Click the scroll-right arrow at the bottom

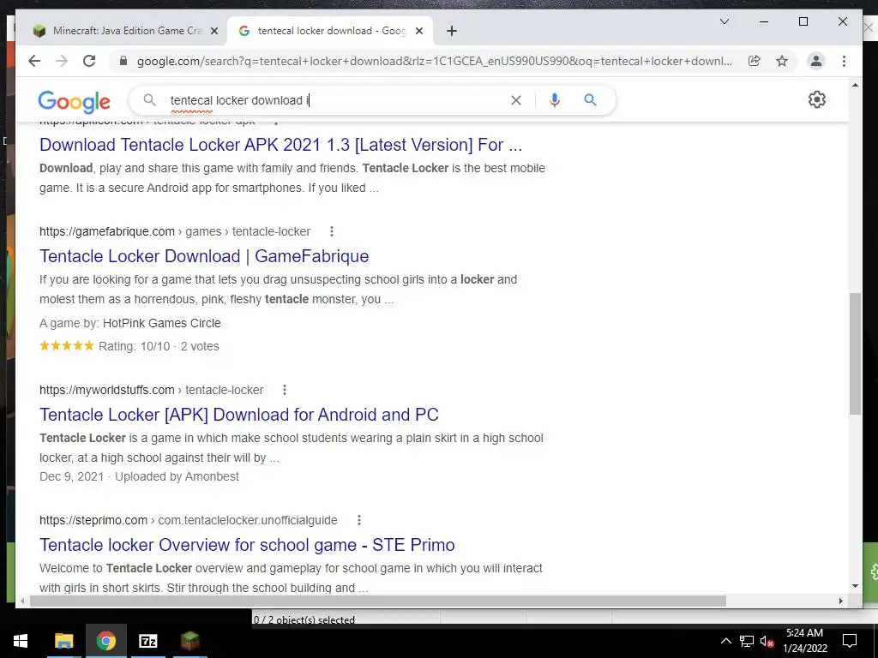(840, 601)
